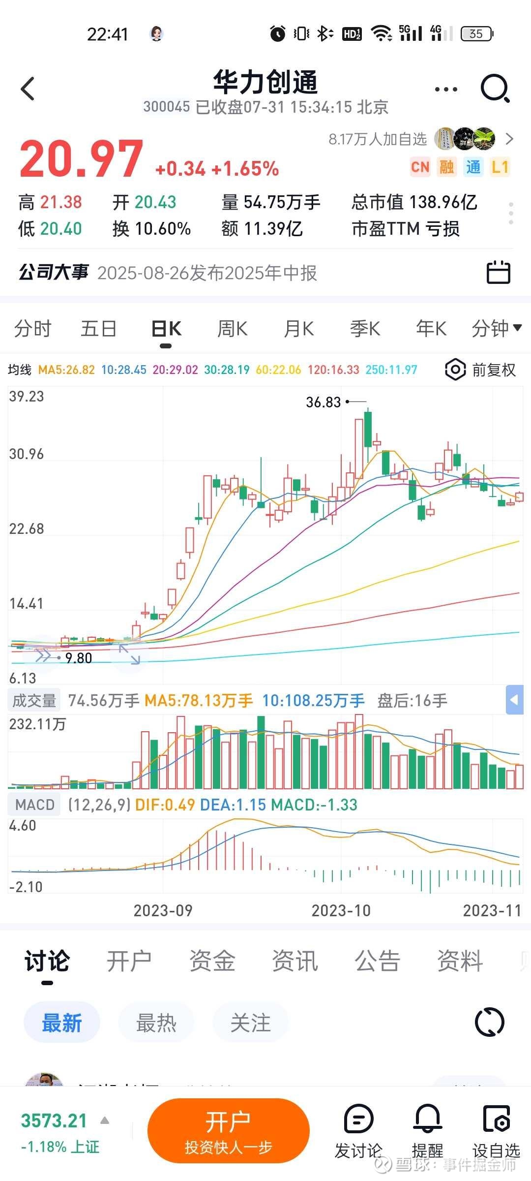The height and width of the screenshot is (1181, 531).
Task: Tap the chart double-arrow scroll icon
Action: tap(43, 654)
